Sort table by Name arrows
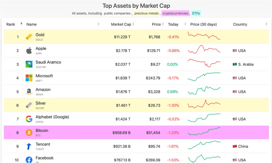272x163 pixels. [99, 24]
